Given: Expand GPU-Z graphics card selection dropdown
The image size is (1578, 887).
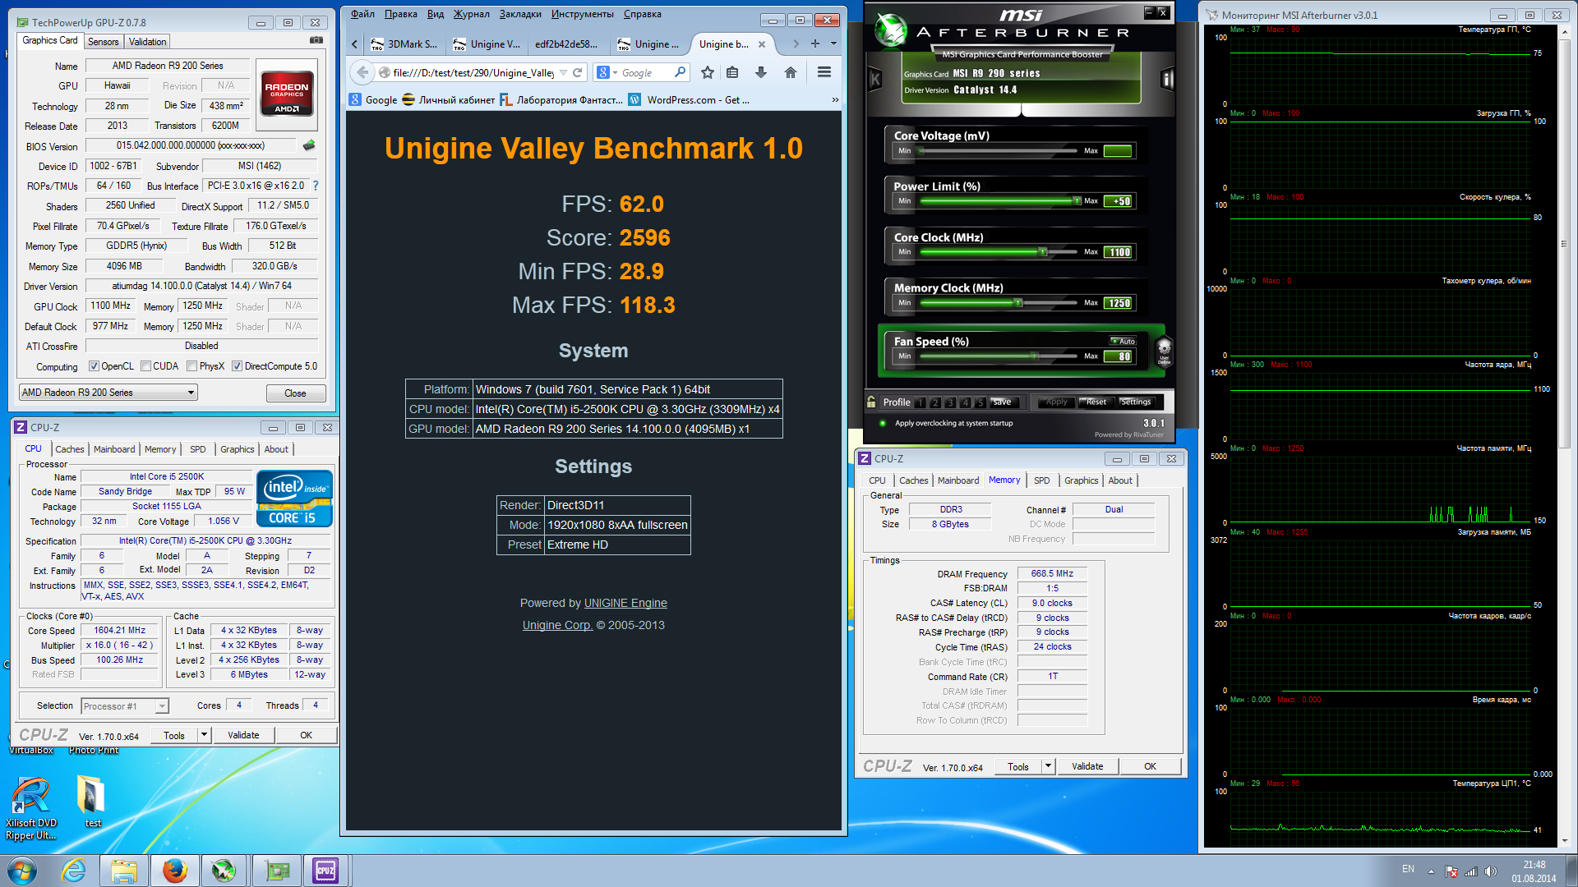Looking at the screenshot, I should (191, 393).
